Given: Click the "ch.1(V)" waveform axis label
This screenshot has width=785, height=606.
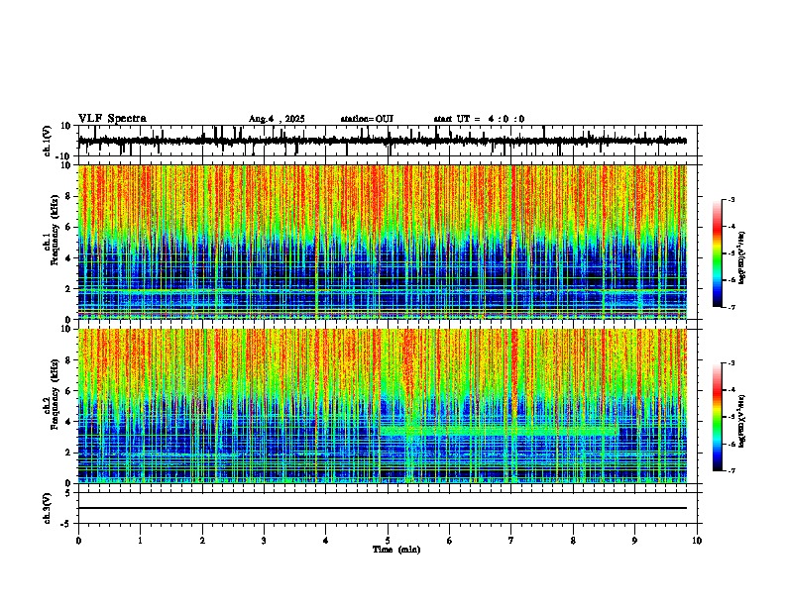Looking at the screenshot, I should tap(48, 141).
